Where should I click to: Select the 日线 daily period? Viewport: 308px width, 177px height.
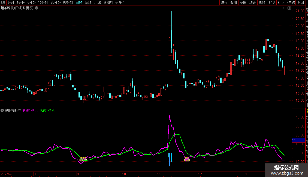click(x=79, y=2)
